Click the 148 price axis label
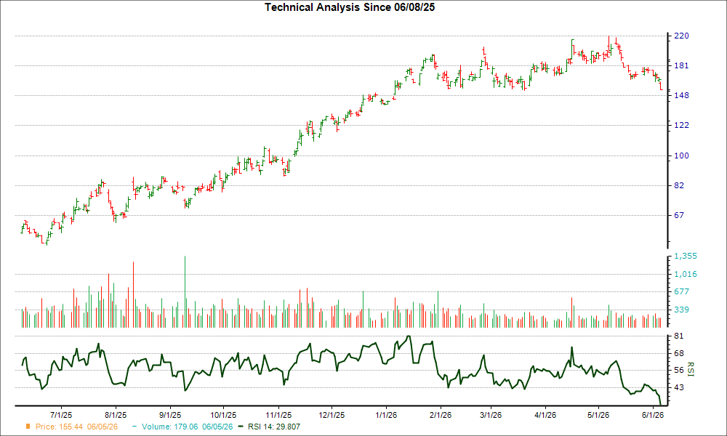The height and width of the screenshot is (436, 727). tap(681, 95)
